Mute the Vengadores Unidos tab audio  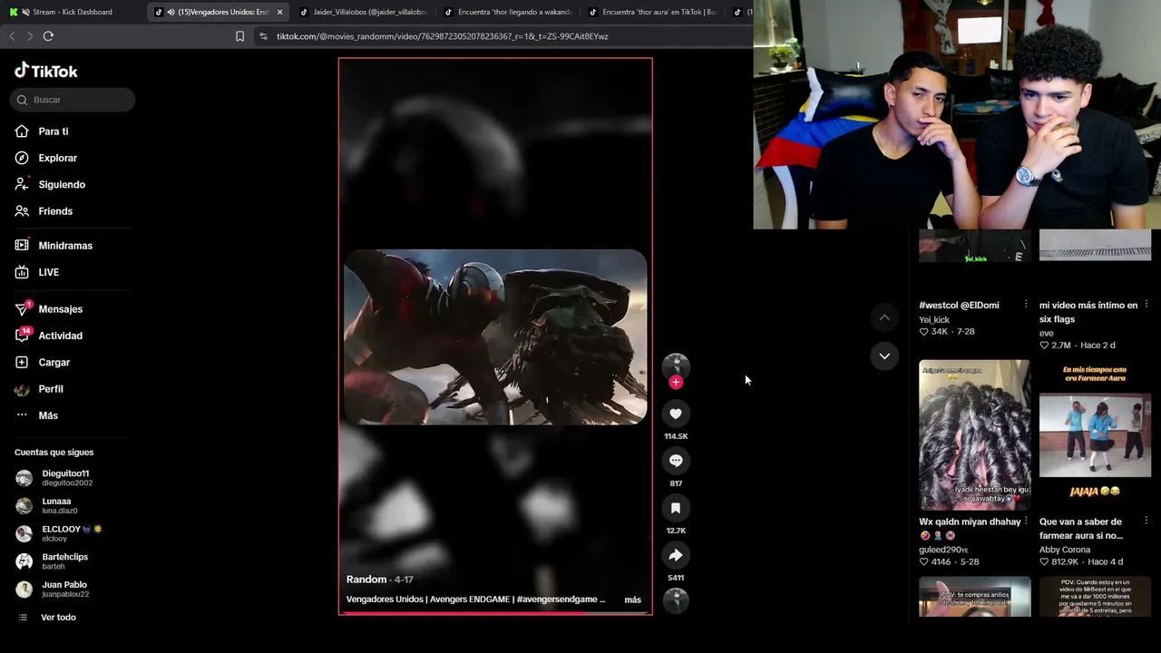pyautogui.click(x=171, y=12)
